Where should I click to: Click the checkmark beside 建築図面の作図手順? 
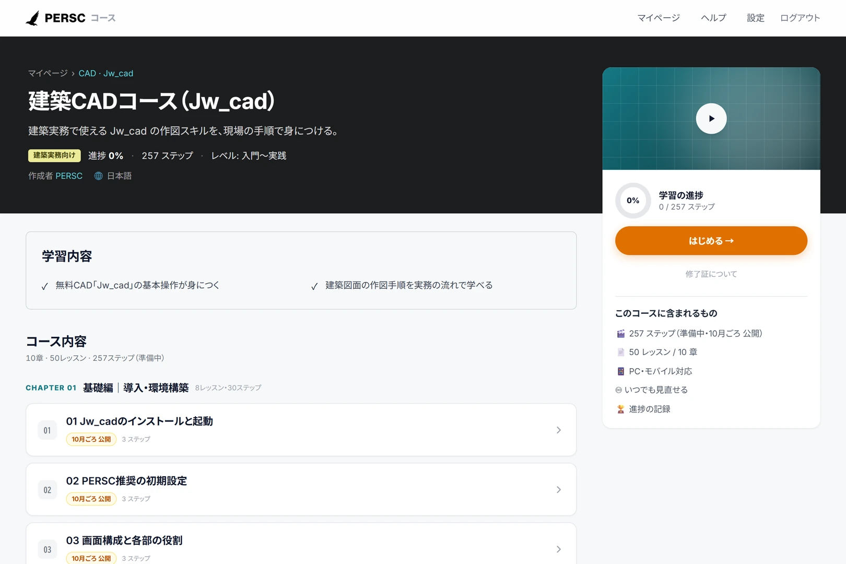coord(314,286)
